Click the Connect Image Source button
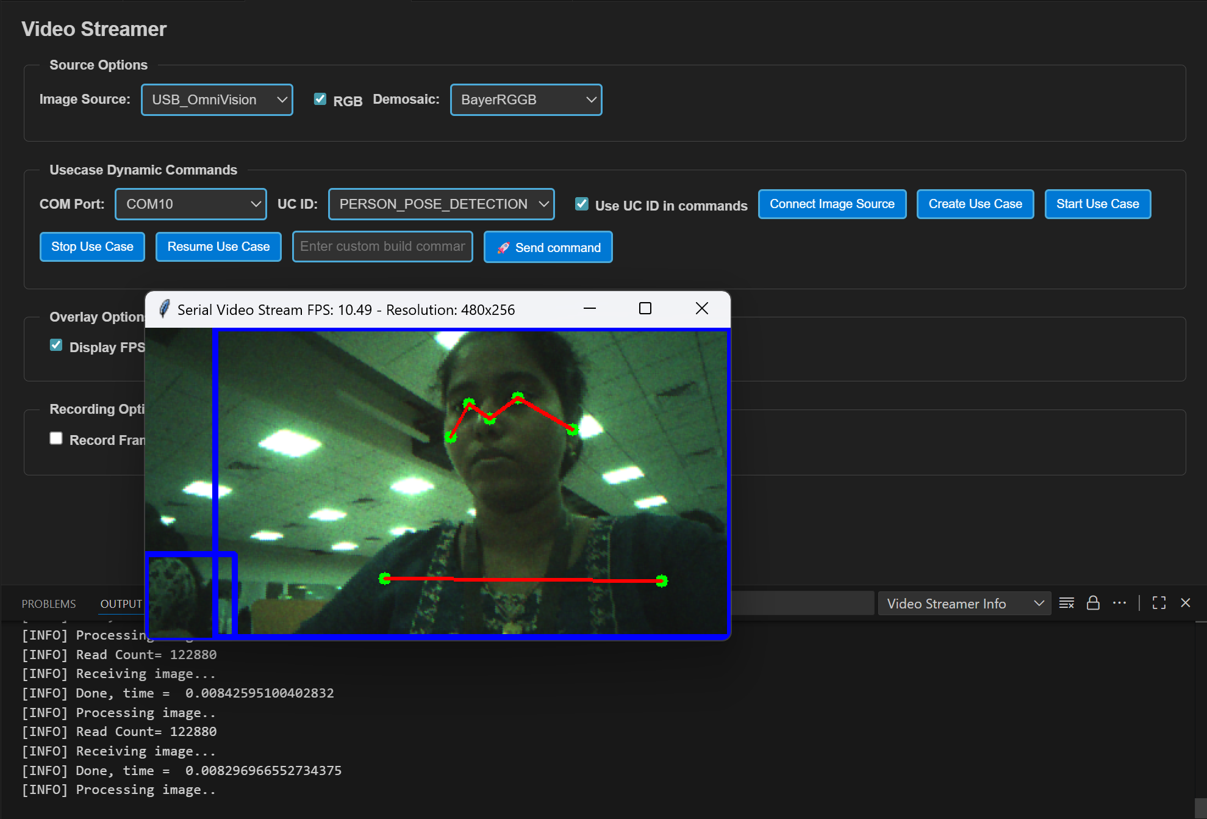 coord(832,204)
